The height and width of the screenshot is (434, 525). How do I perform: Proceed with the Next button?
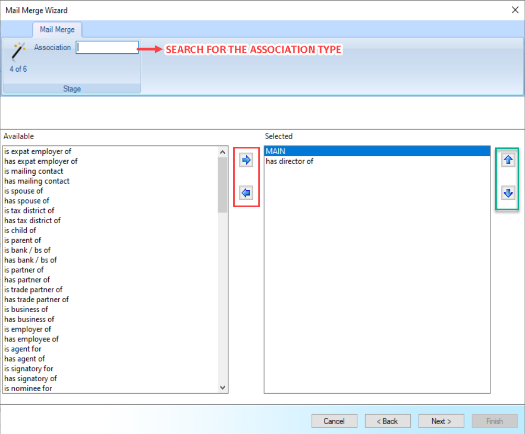pos(441,421)
